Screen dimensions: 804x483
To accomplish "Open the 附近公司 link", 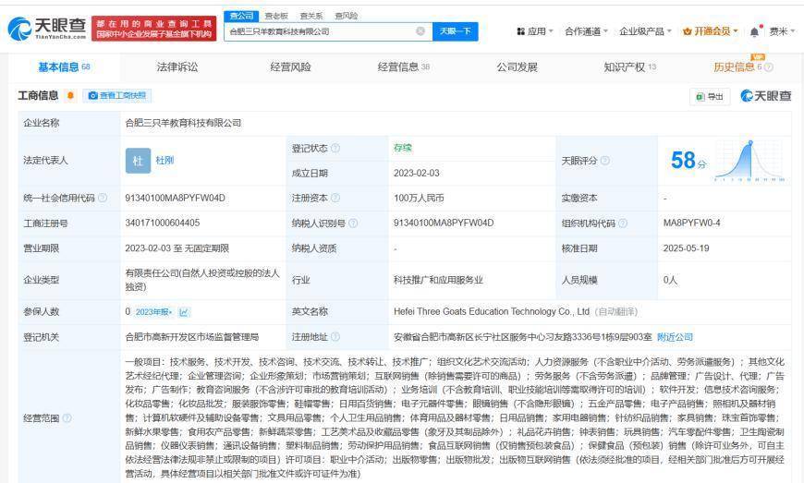I will pyautogui.click(x=675, y=336).
